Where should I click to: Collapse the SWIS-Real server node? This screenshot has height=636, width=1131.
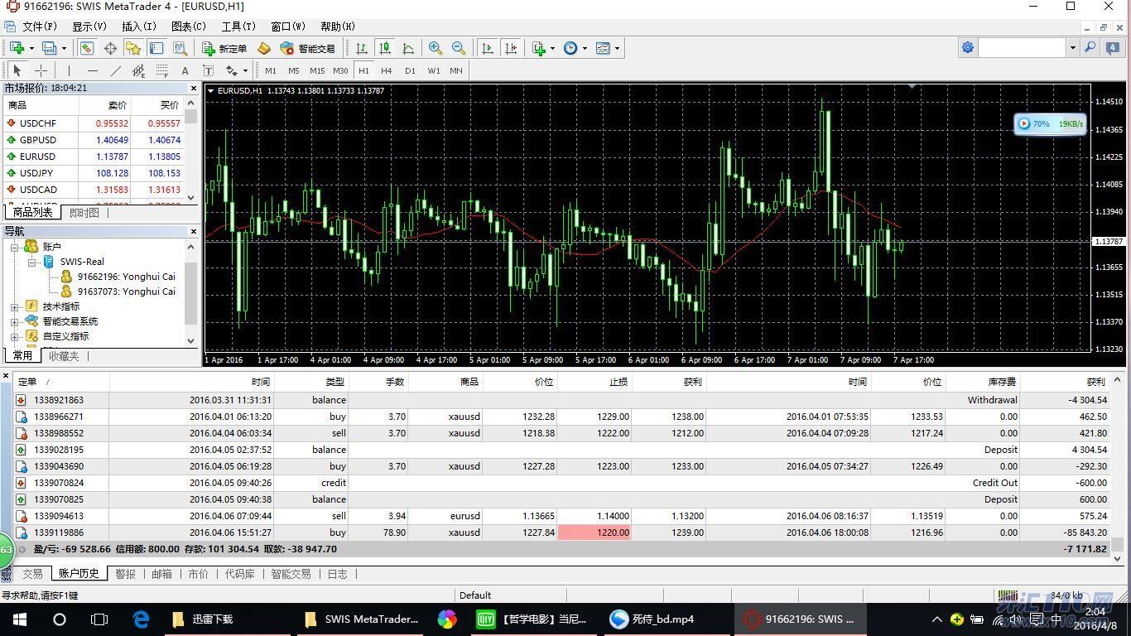pyautogui.click(x=32, y=262)
